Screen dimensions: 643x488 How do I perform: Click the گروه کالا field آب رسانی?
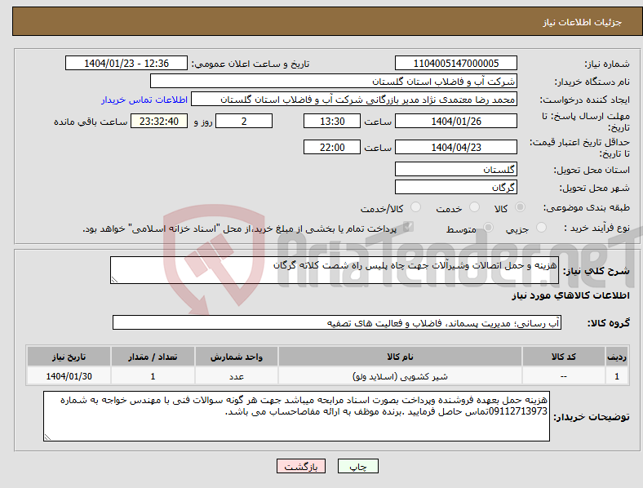pos(337,322)
